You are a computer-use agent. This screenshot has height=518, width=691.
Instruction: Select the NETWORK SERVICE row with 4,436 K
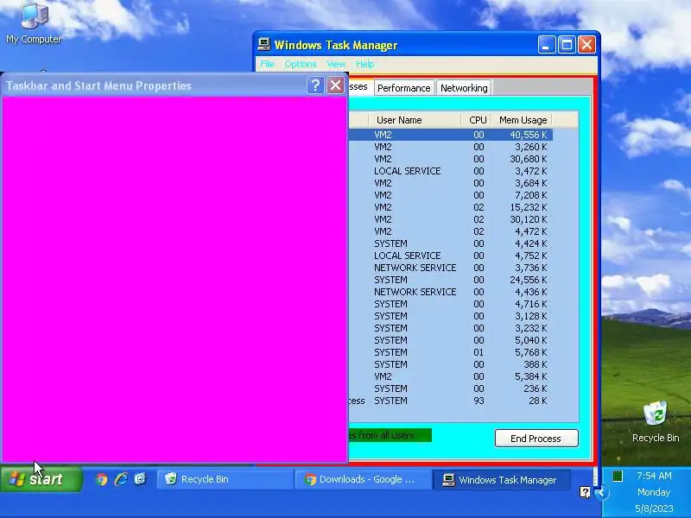tap(450, 292)
